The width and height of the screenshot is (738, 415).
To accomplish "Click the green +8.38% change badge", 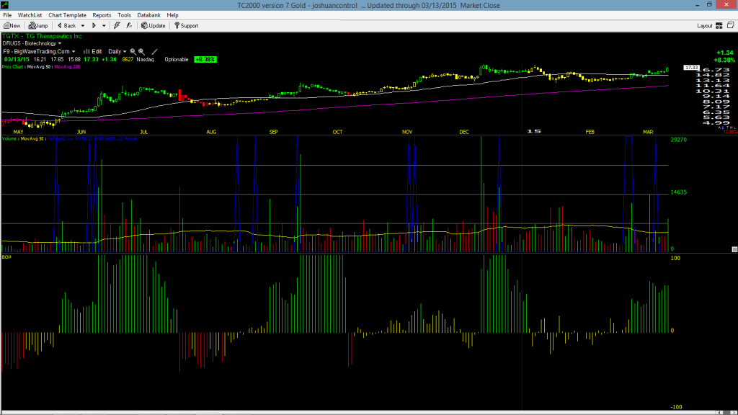I will pyautogui.click(x=205, y=60).
